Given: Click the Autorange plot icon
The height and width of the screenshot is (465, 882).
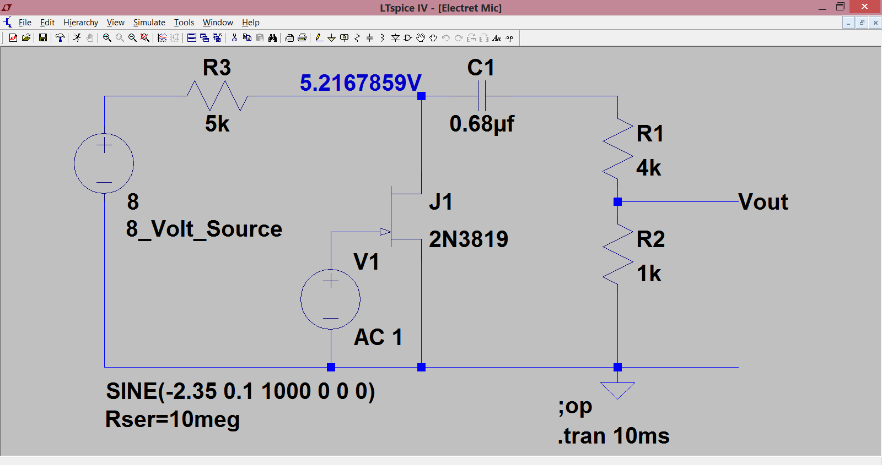Looking at the screenshot, I should click(162, 38).
